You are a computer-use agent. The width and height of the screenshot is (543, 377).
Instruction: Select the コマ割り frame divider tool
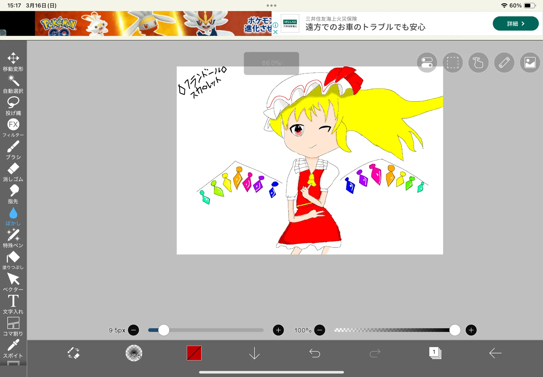click(x=13, y=327)
